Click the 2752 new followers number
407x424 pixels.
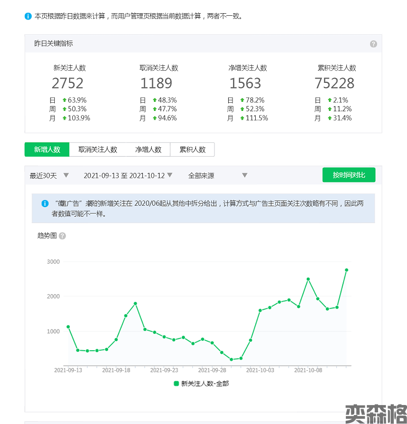click(x=67, y=83)
